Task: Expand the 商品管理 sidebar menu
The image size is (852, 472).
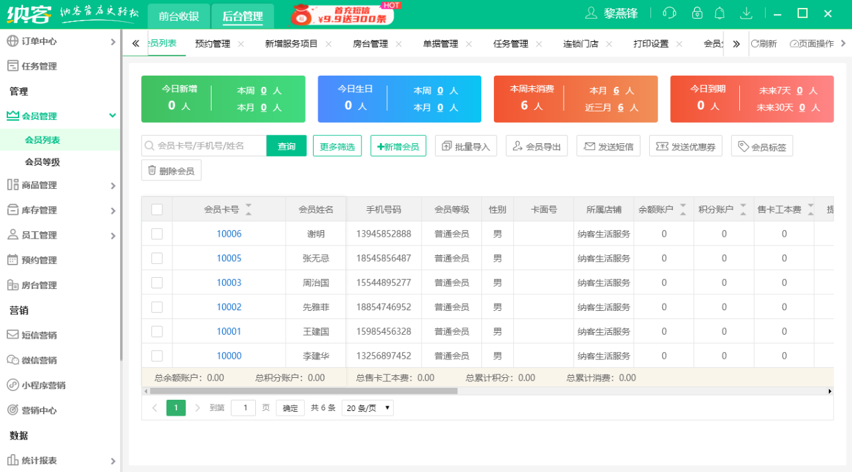Action: [60, 186]
